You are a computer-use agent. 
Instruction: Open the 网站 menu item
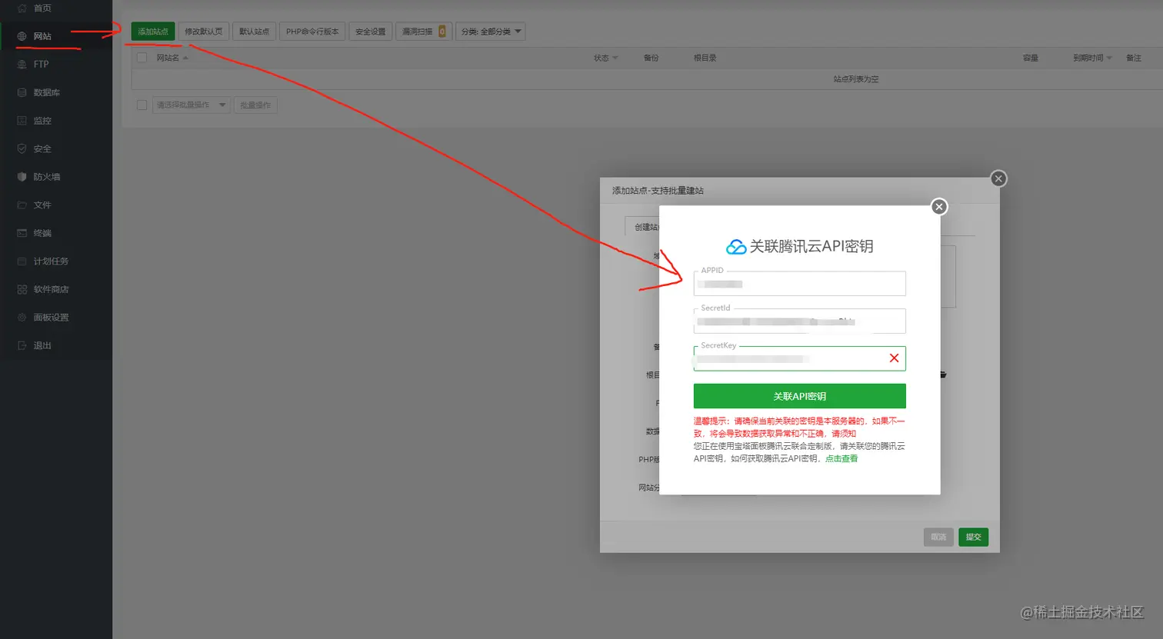42,36
